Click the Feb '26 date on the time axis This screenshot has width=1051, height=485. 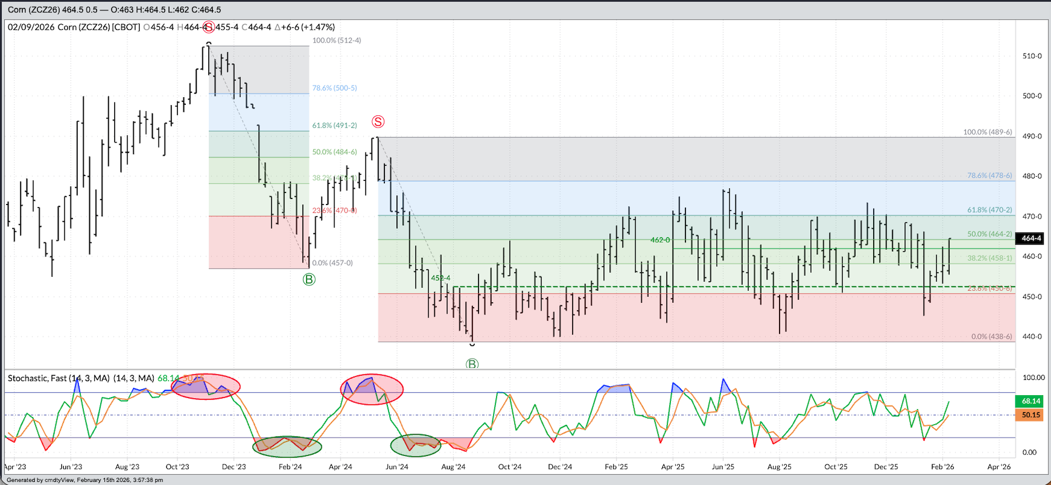942,467
